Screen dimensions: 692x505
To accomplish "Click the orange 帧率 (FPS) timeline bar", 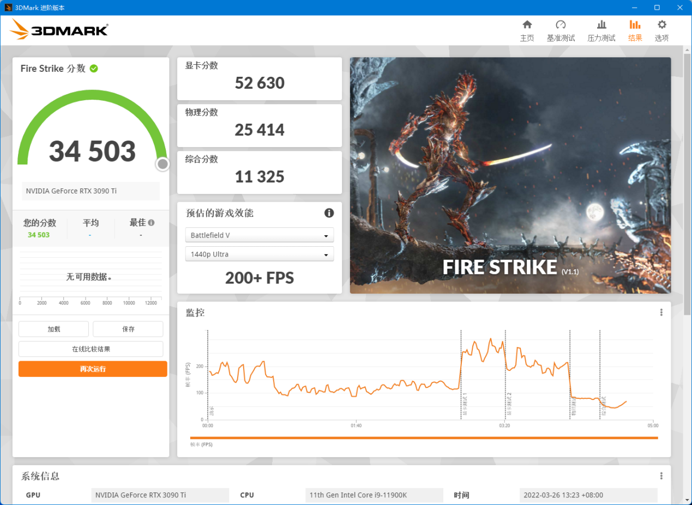I will [x=424, y=437].
